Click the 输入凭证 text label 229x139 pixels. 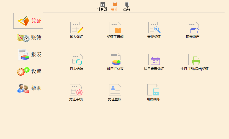click(76, 37)
